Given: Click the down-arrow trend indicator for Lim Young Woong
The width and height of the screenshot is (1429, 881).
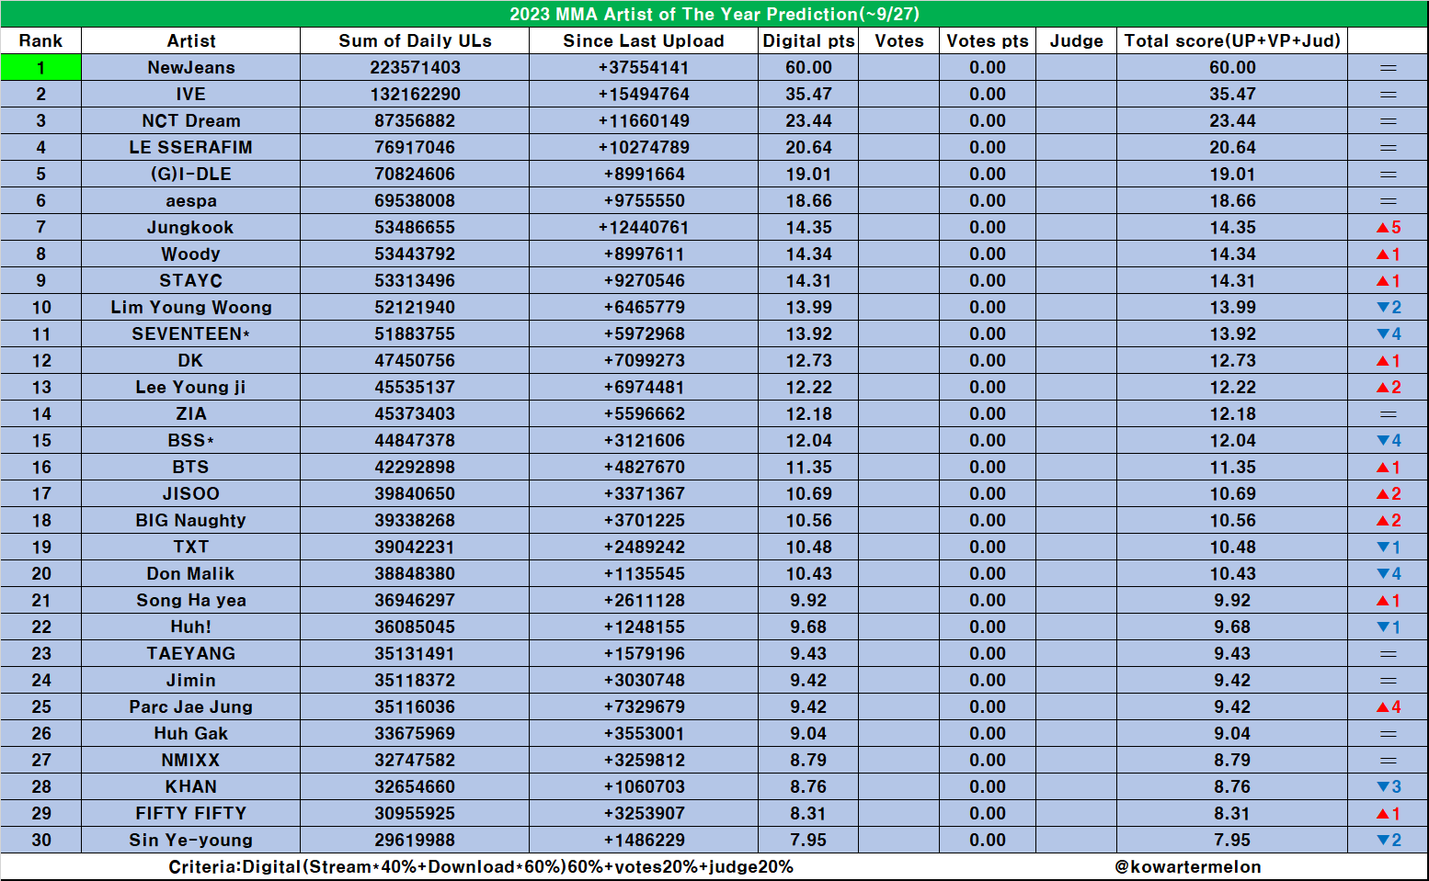Looking at the screenshot, I should 1389,307.
